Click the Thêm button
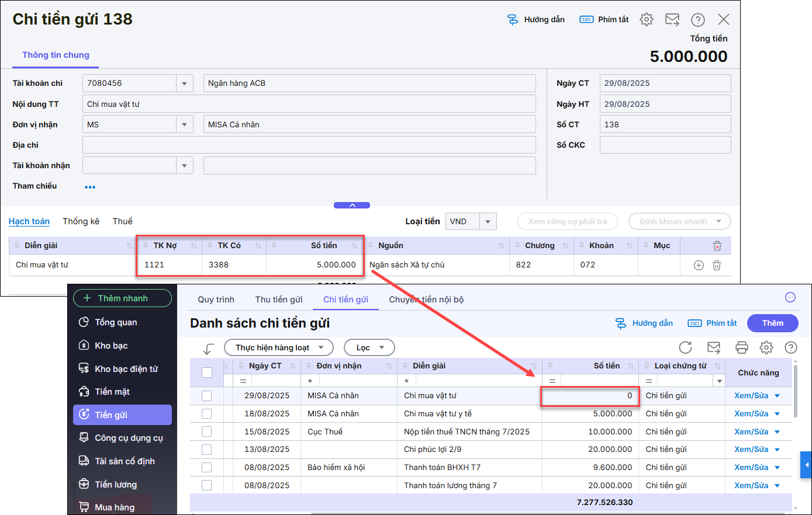 click(x=772, y=323)
